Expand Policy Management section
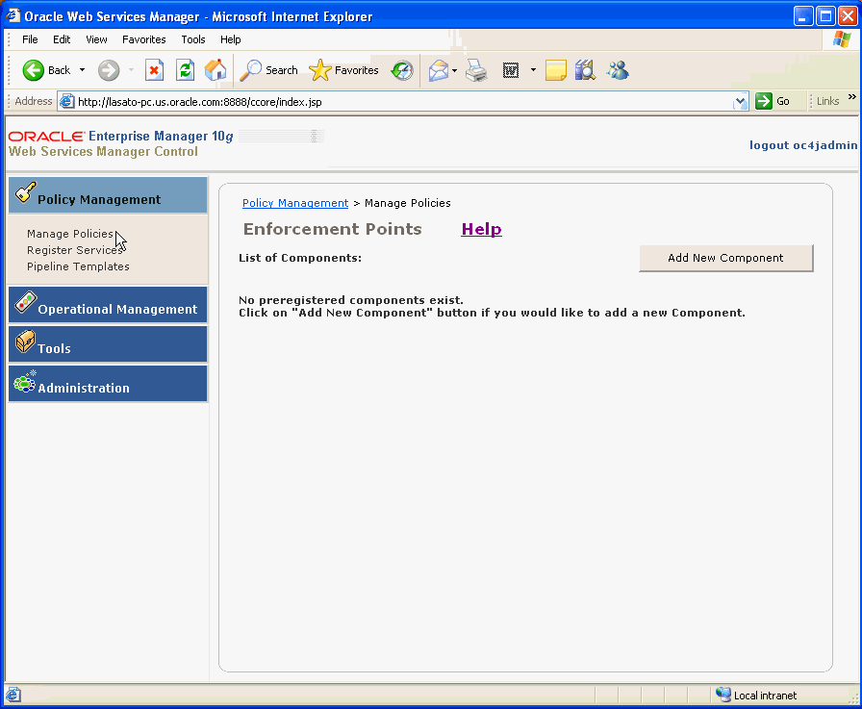The height and width of the screenshot is (709, 862). (108, 195)
